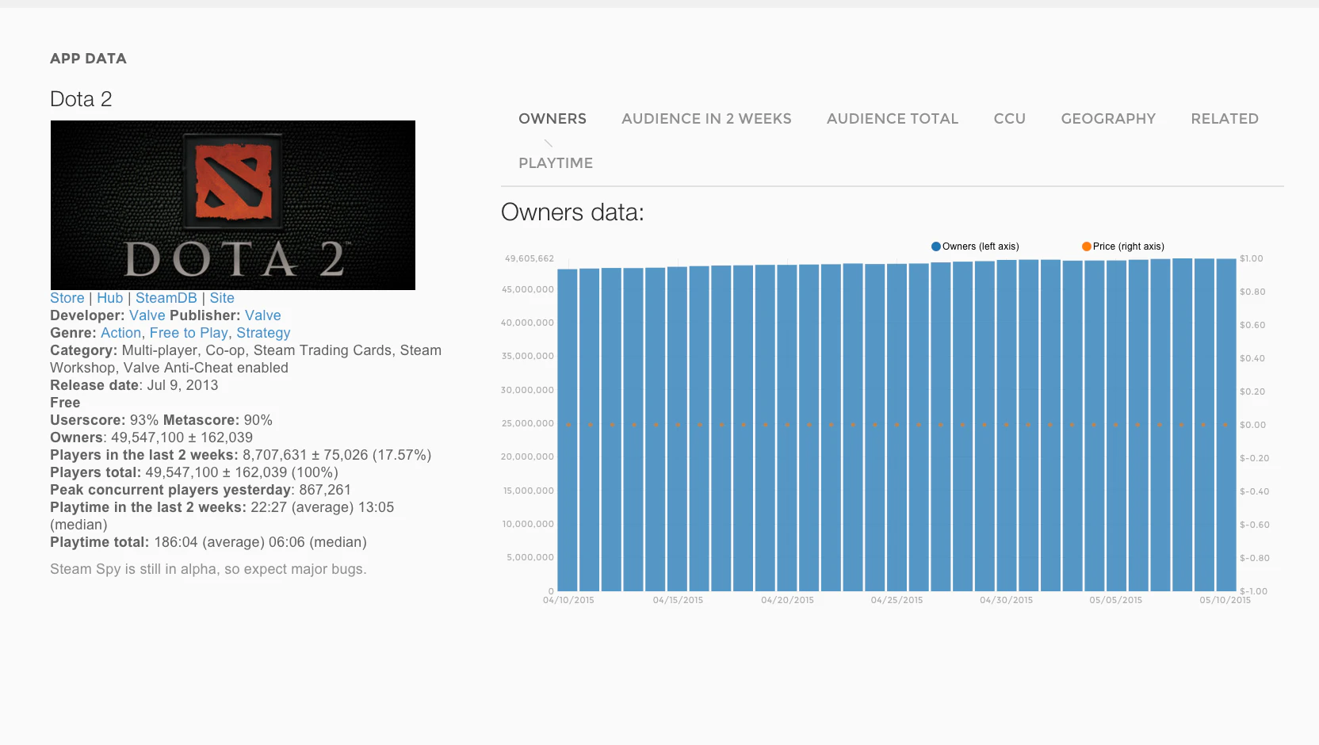1319x745 pixels.
Task: Click the Valve developer link
Action: tap(147, 315)
